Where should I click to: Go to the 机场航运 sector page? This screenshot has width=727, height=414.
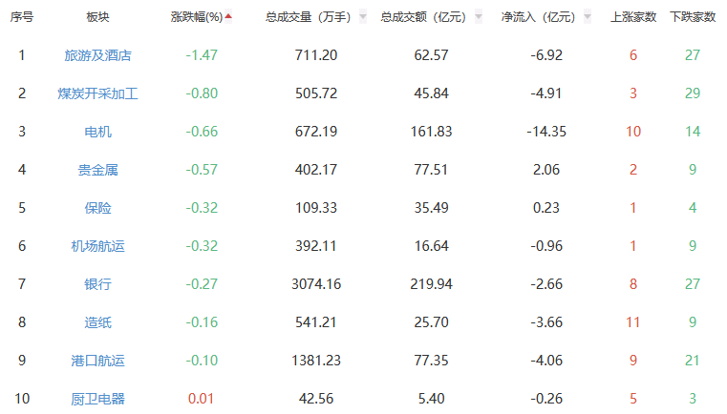click(97, 246)
